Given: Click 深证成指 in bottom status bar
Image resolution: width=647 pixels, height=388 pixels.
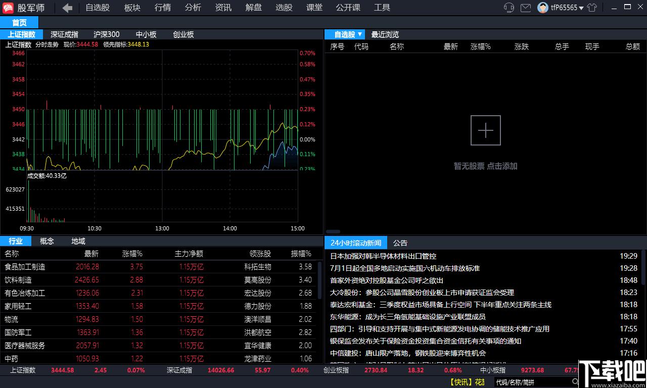Looking at the screenshot, I should 179,370.
